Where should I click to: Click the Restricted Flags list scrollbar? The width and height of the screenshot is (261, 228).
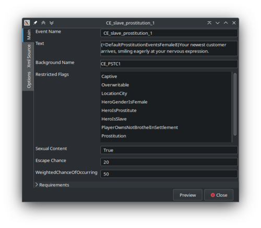click(x=235, y=104)
